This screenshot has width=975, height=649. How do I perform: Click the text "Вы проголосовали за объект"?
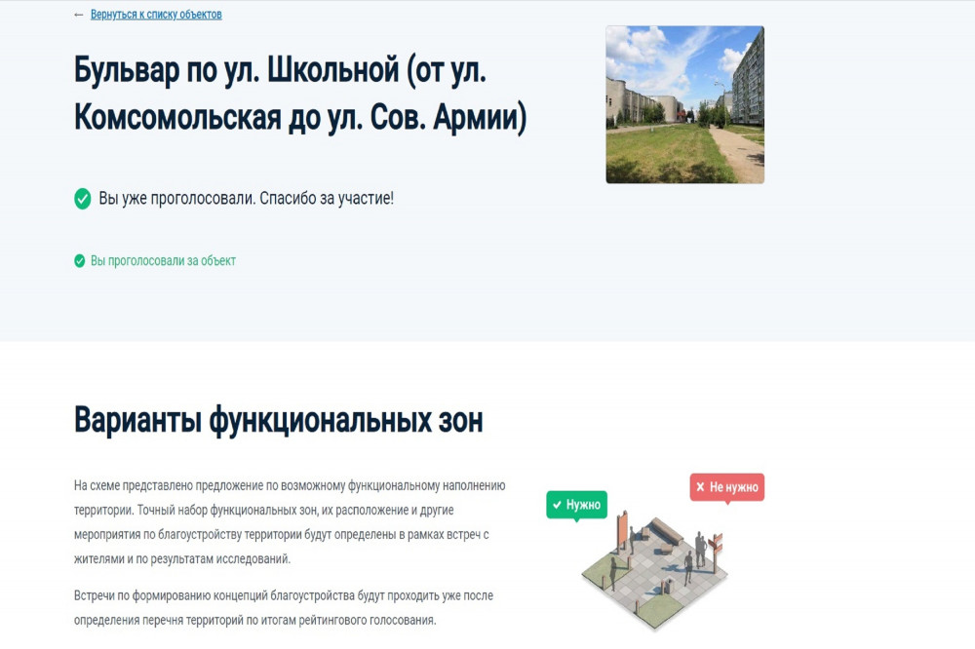pos(163,261)
